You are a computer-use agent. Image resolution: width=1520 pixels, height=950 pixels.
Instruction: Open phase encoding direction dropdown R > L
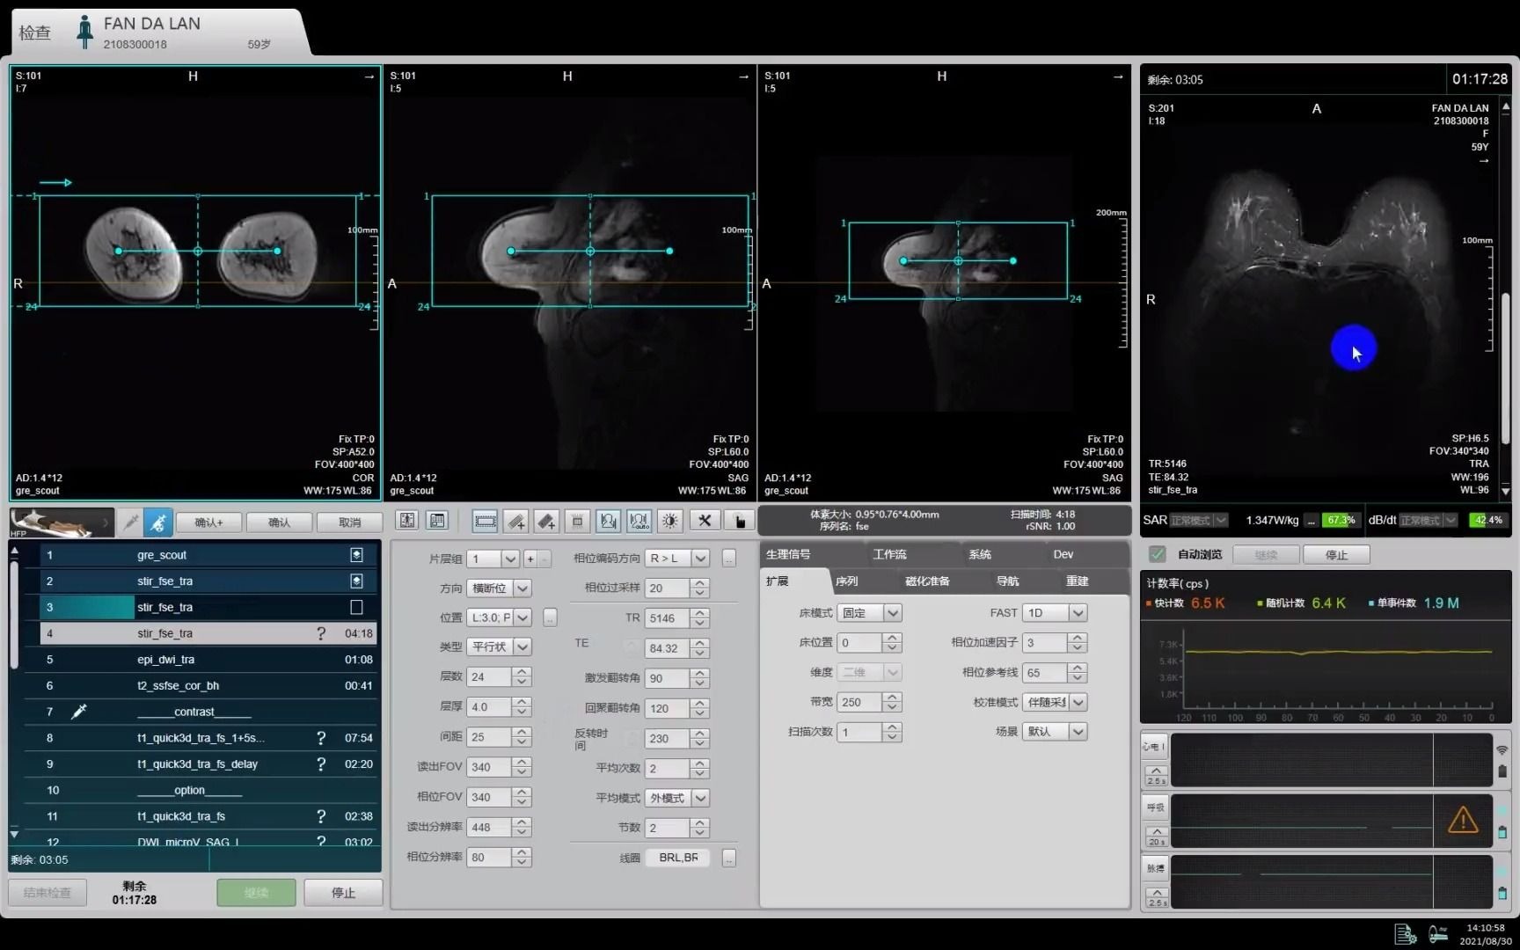(x=700, y=559)
